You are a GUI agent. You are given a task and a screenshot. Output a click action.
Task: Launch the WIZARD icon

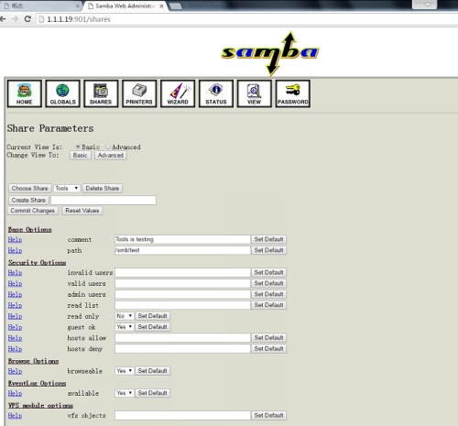178,93
